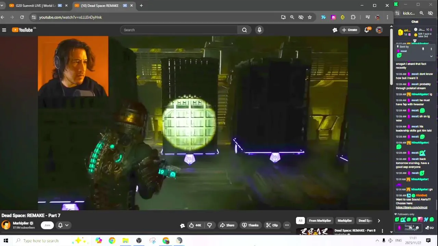Click the crossed-eye icon in address bar
The width and height of the screenshot is (438, 246).
tap(301, 17)
